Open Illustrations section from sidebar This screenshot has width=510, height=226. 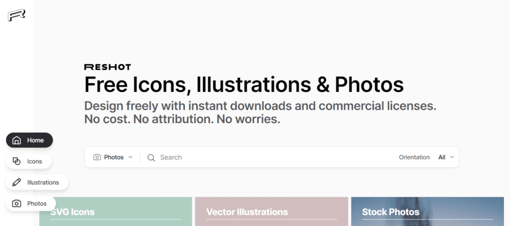coord(37,182)
